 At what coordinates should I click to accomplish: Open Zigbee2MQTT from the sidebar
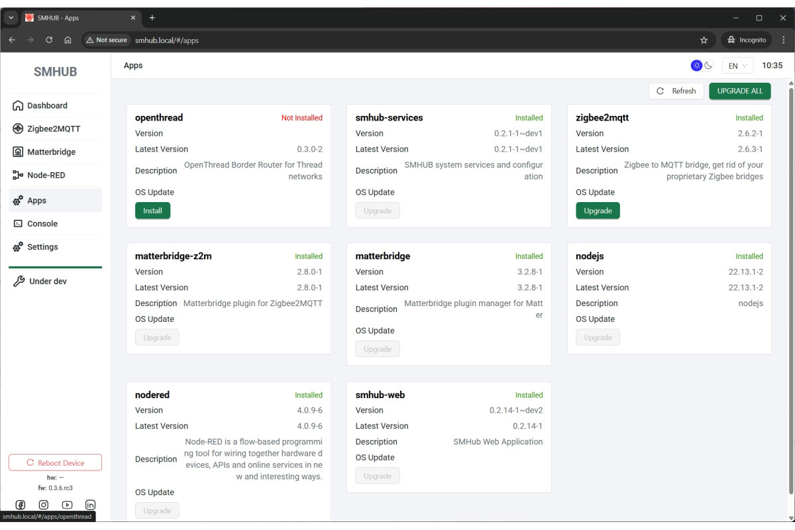(54, 129)
